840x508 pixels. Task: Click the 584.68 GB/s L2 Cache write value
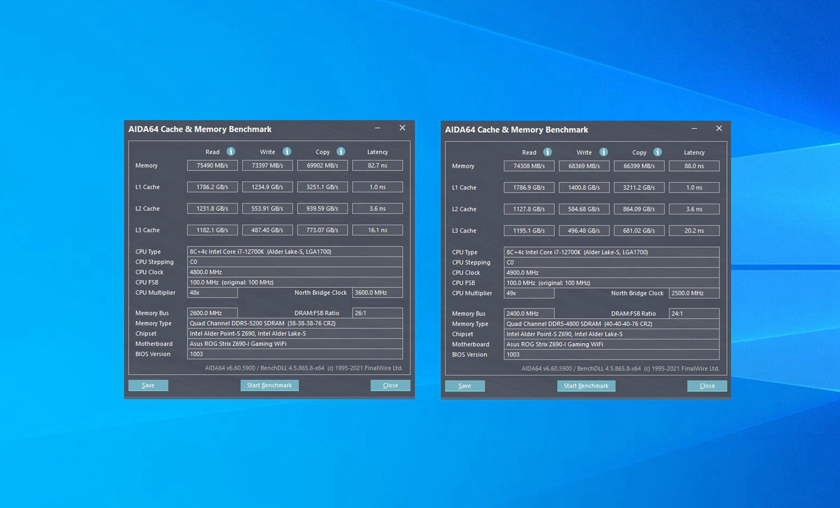584,209
